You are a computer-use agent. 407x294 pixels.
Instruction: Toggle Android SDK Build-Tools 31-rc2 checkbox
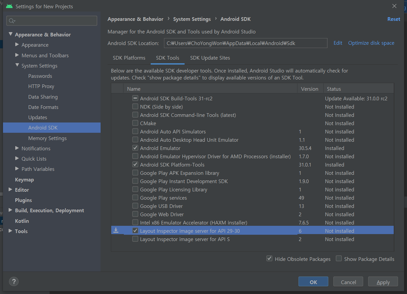coord(135,98)
